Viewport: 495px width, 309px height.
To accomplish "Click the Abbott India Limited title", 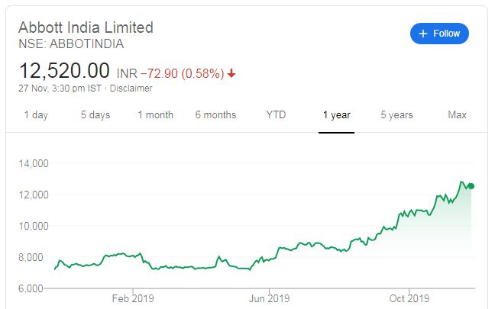I will (86, 27).
